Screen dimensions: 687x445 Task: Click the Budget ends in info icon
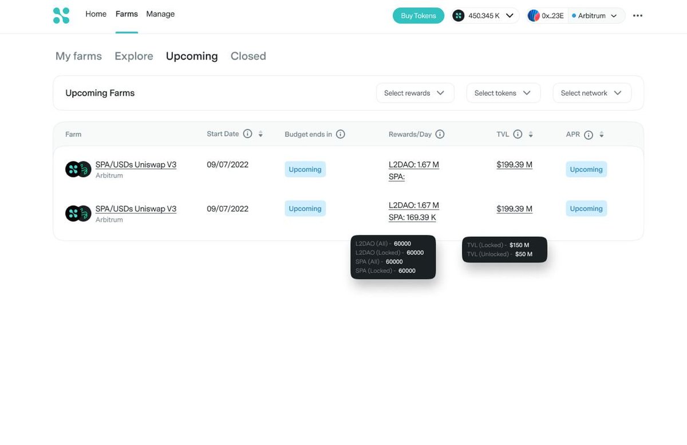(341, 133)
